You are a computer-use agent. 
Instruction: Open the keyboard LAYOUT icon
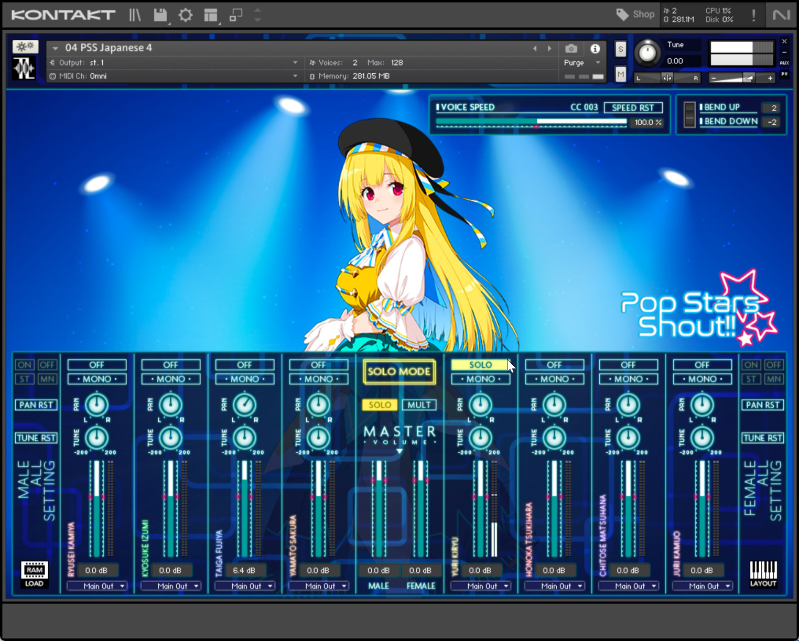(763, 574)
